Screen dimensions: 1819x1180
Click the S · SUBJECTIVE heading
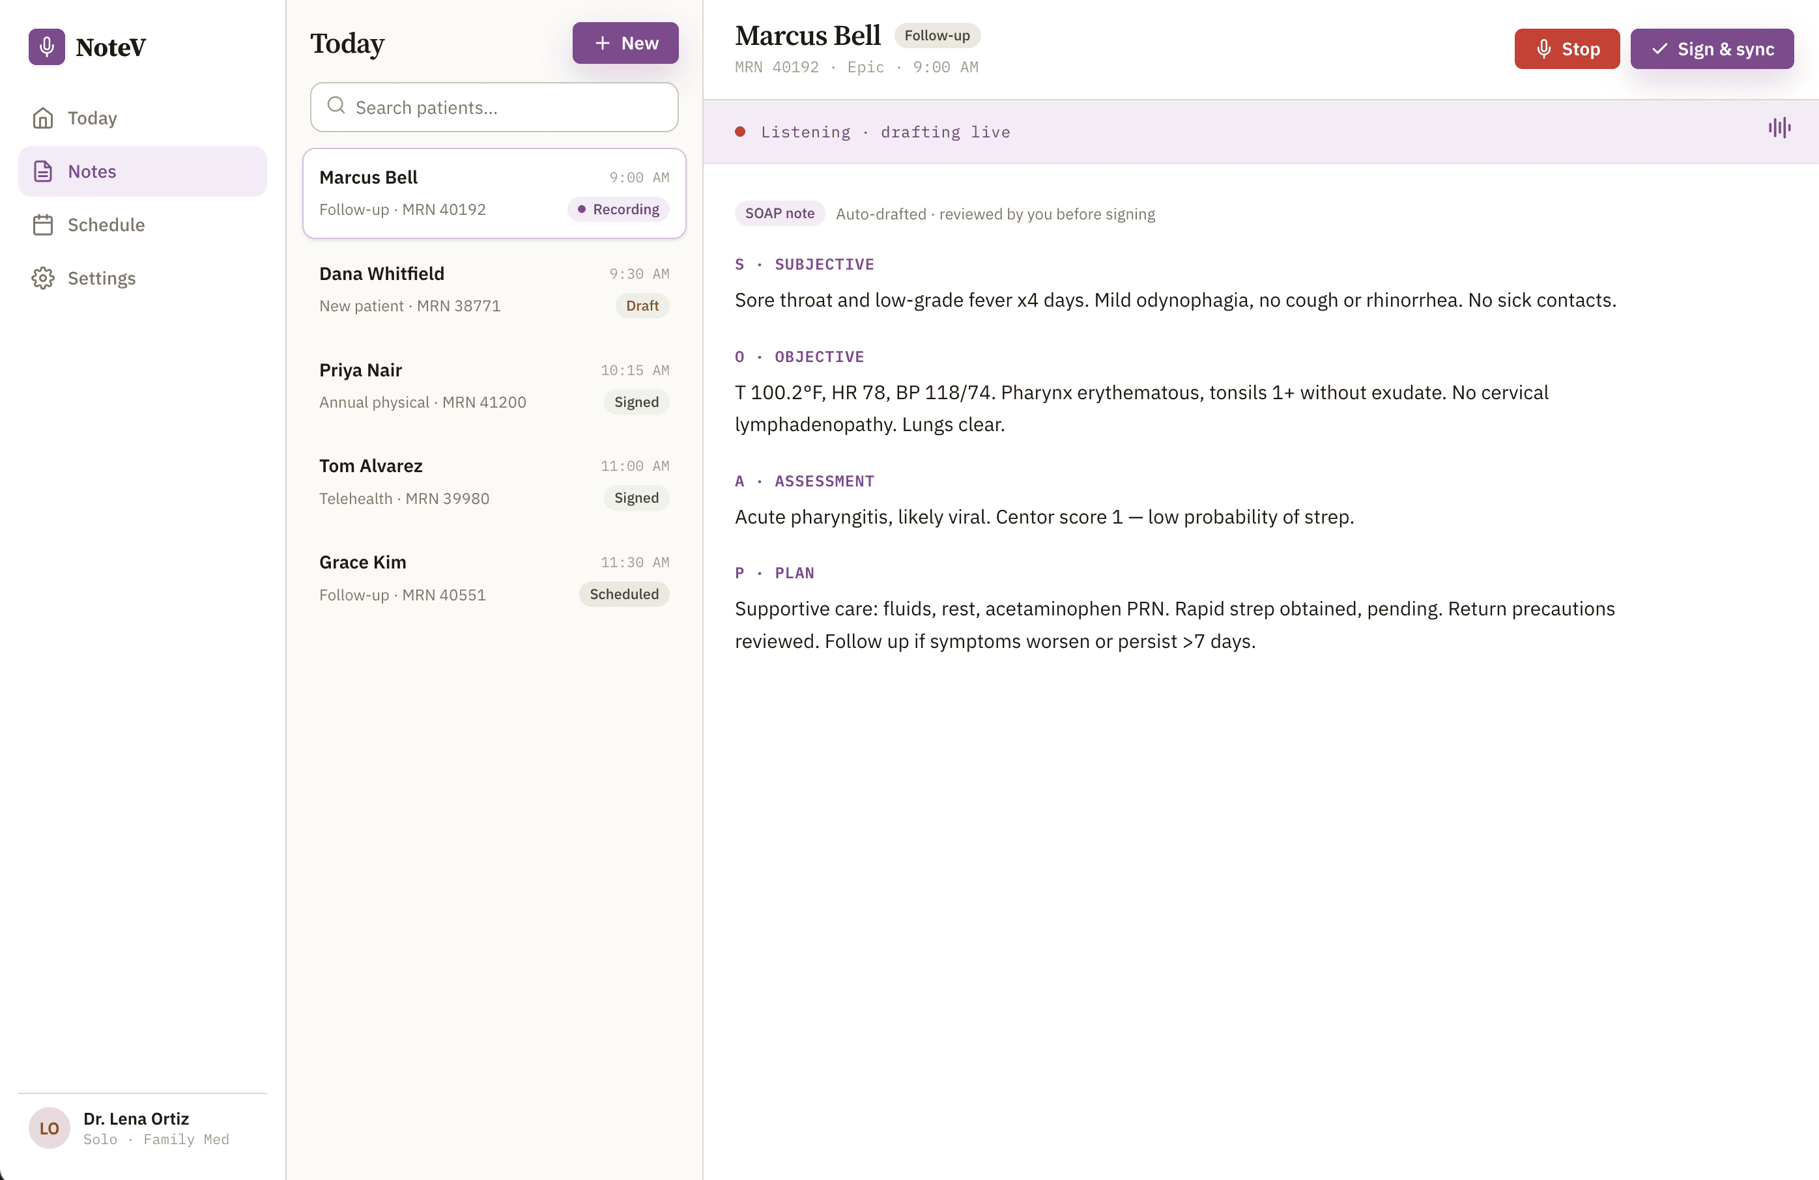pos(804,264)
